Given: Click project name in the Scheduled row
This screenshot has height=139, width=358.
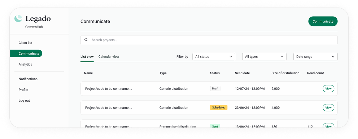Looking at the screenshot, I should point(109,108).
